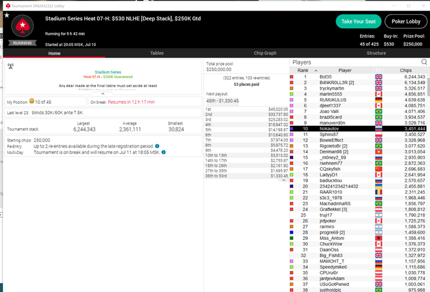Click next payout 45th - $1,330.45
Screen dimensions: 430x292
pyautogui.click(x=222, y=101)
